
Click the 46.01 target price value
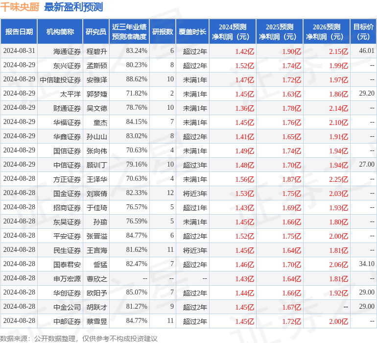click(x=367, y=50)
